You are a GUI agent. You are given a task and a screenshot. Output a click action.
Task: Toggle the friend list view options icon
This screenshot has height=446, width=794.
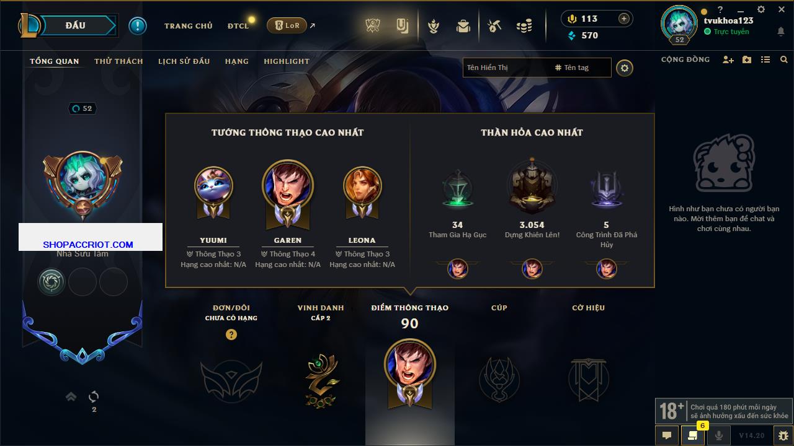tap(765, 59)
